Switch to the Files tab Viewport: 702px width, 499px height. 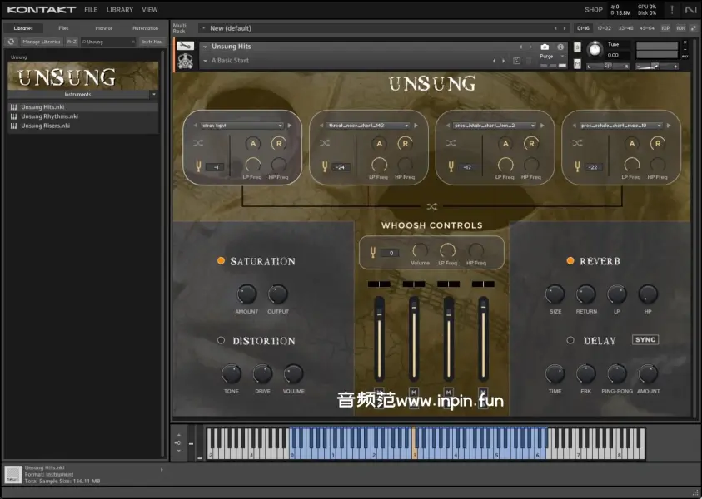tap(63, 28)
